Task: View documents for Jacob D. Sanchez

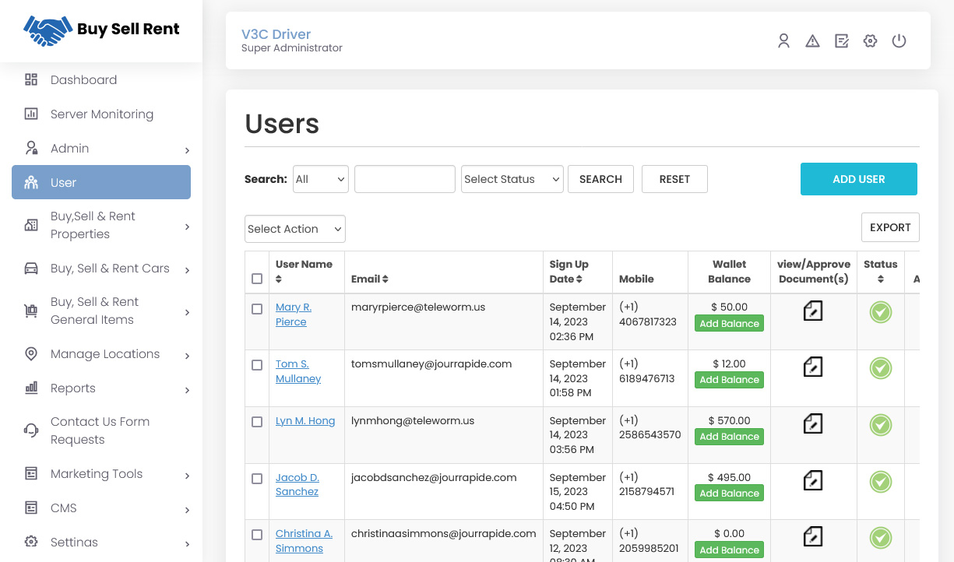Action: 813,479
